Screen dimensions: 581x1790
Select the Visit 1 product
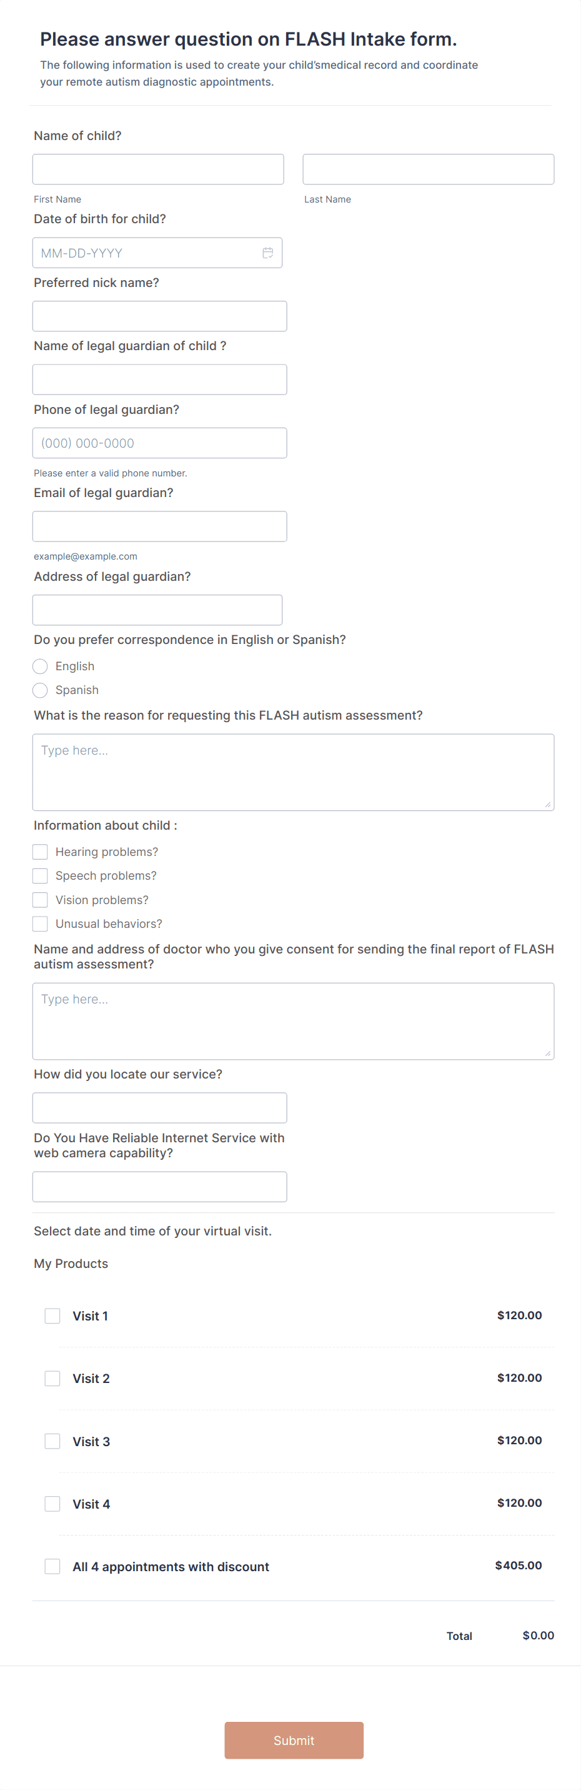[52, 1315]
